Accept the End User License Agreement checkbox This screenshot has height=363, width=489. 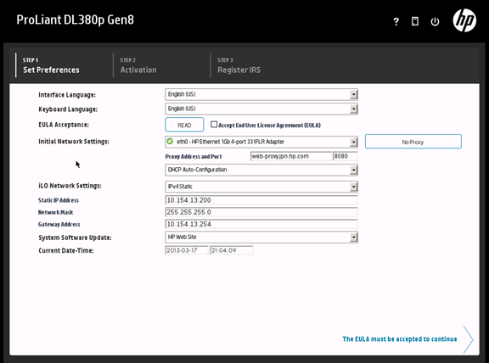pyautogui.click(x=214, y=125)
